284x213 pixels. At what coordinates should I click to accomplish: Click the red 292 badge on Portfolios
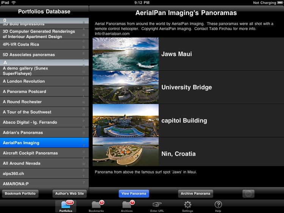coord(70,202)
